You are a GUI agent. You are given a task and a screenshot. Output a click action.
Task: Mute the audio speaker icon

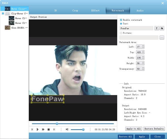[x=67, y=129]
